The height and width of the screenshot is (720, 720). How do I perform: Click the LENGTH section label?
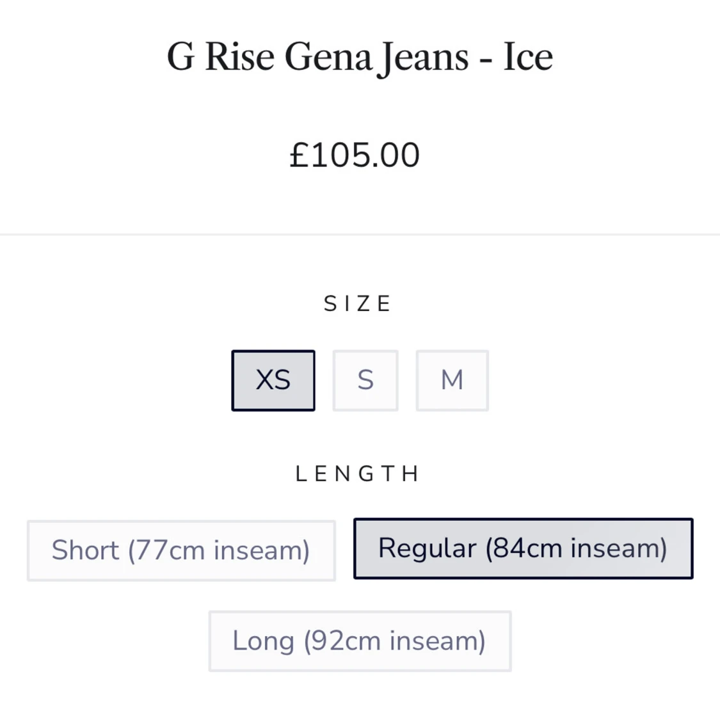(358, 474)
